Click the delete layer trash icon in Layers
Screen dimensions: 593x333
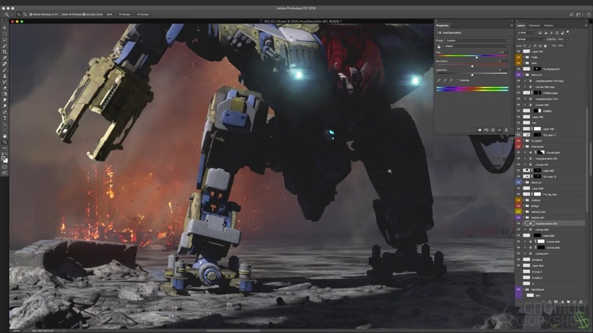(581, 301)
